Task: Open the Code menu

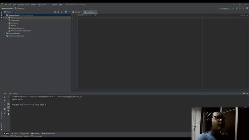Action: (27, 5)
